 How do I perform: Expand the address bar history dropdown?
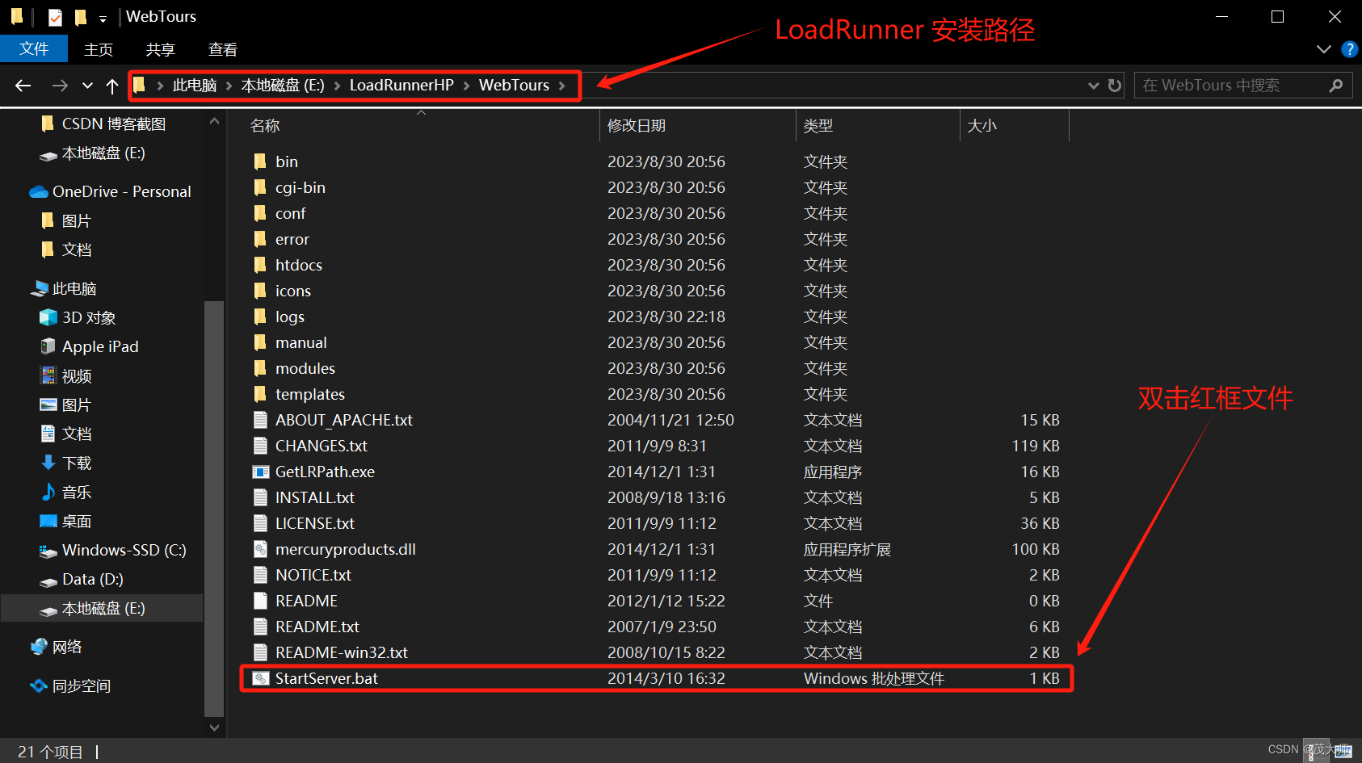coord(1093,85)
